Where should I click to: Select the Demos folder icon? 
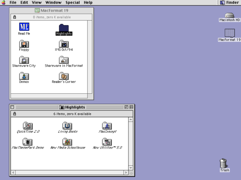coord(24,76)
